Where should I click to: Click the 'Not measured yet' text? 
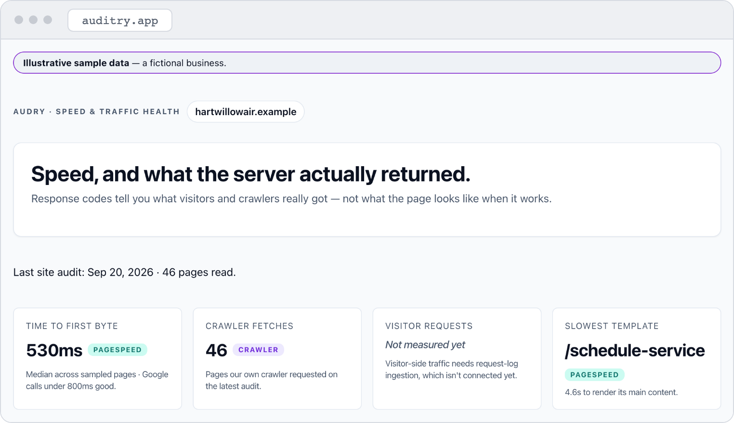coord(425,344)
